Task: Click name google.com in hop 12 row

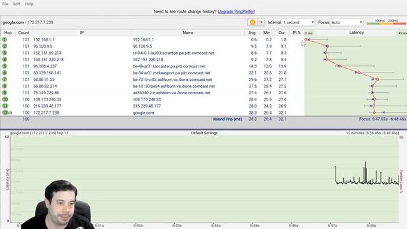Action: click(143, 113)
